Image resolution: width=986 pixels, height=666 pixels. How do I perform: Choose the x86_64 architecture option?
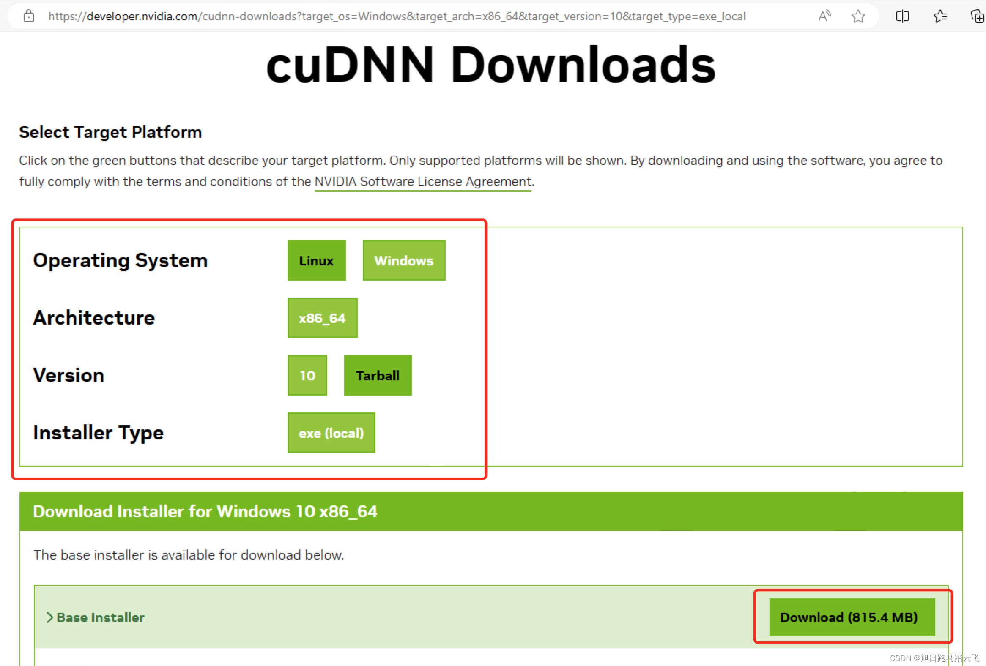pos(322,318)
